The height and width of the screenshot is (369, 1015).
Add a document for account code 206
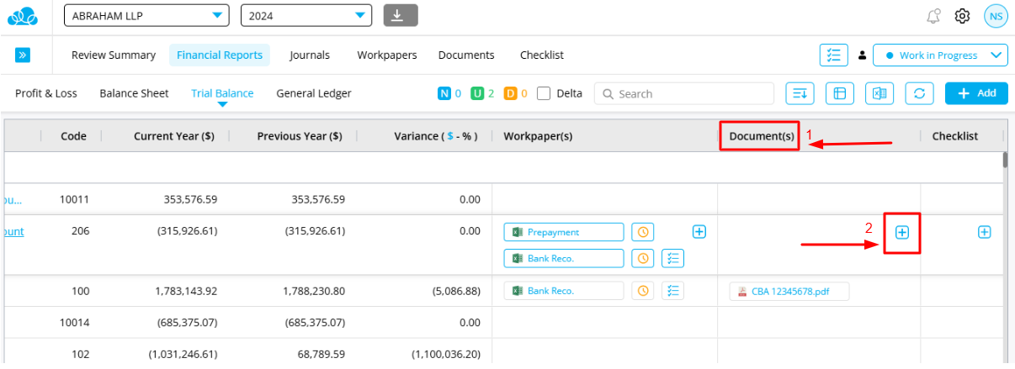pos(901,232)
